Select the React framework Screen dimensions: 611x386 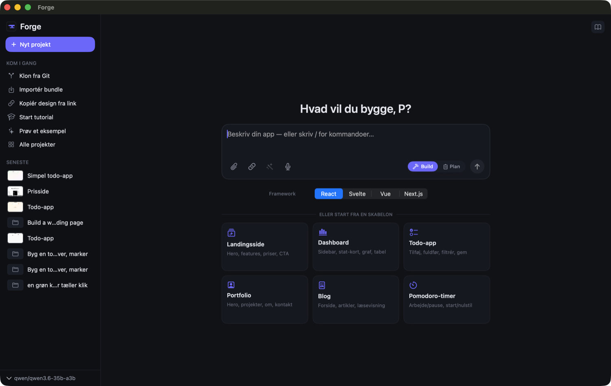tap(329, 194)
